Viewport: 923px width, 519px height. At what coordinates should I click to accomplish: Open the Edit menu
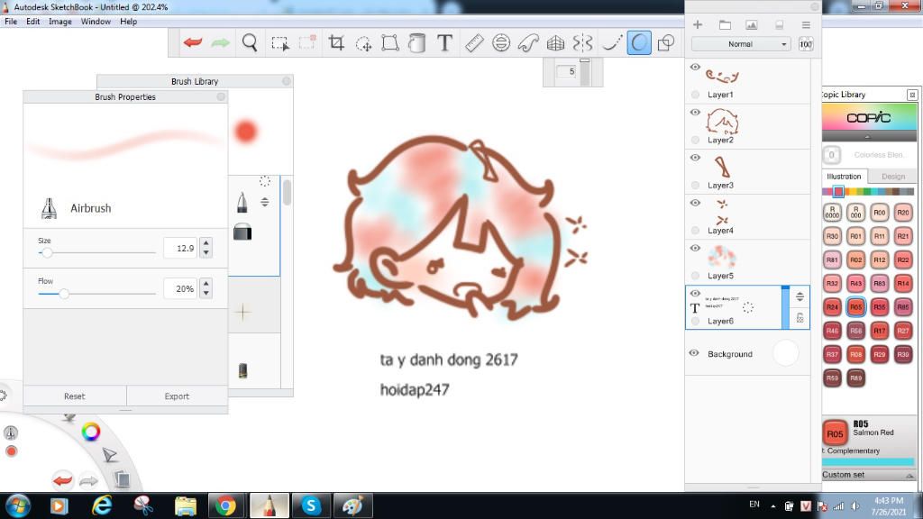tap(33, 22)
